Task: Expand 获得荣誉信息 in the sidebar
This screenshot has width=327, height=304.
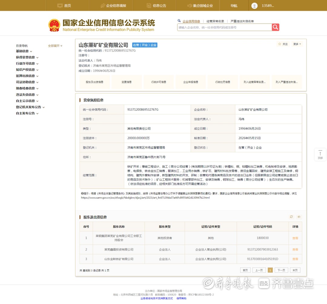Action: coord(27,57)
